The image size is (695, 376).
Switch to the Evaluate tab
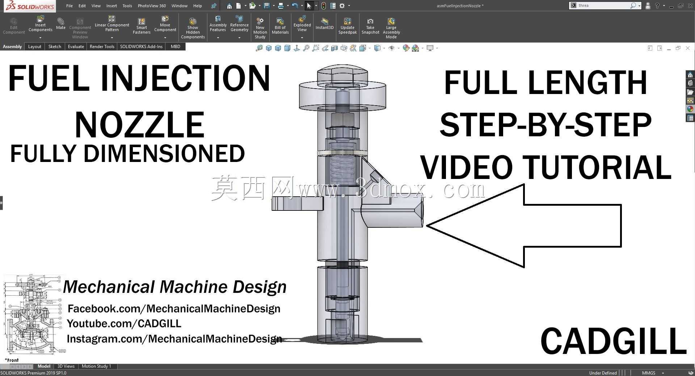[76, 47]
